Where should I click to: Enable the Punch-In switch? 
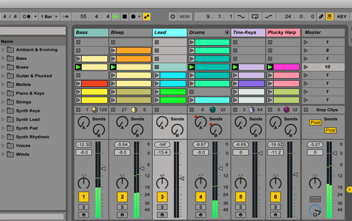241,17
